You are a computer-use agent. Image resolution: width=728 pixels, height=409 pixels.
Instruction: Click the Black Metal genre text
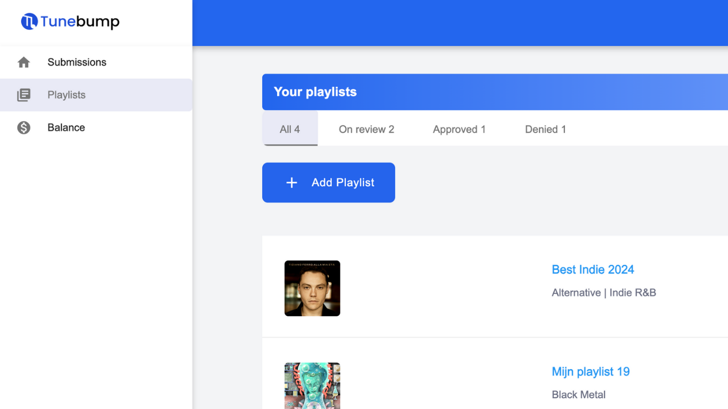579,395
